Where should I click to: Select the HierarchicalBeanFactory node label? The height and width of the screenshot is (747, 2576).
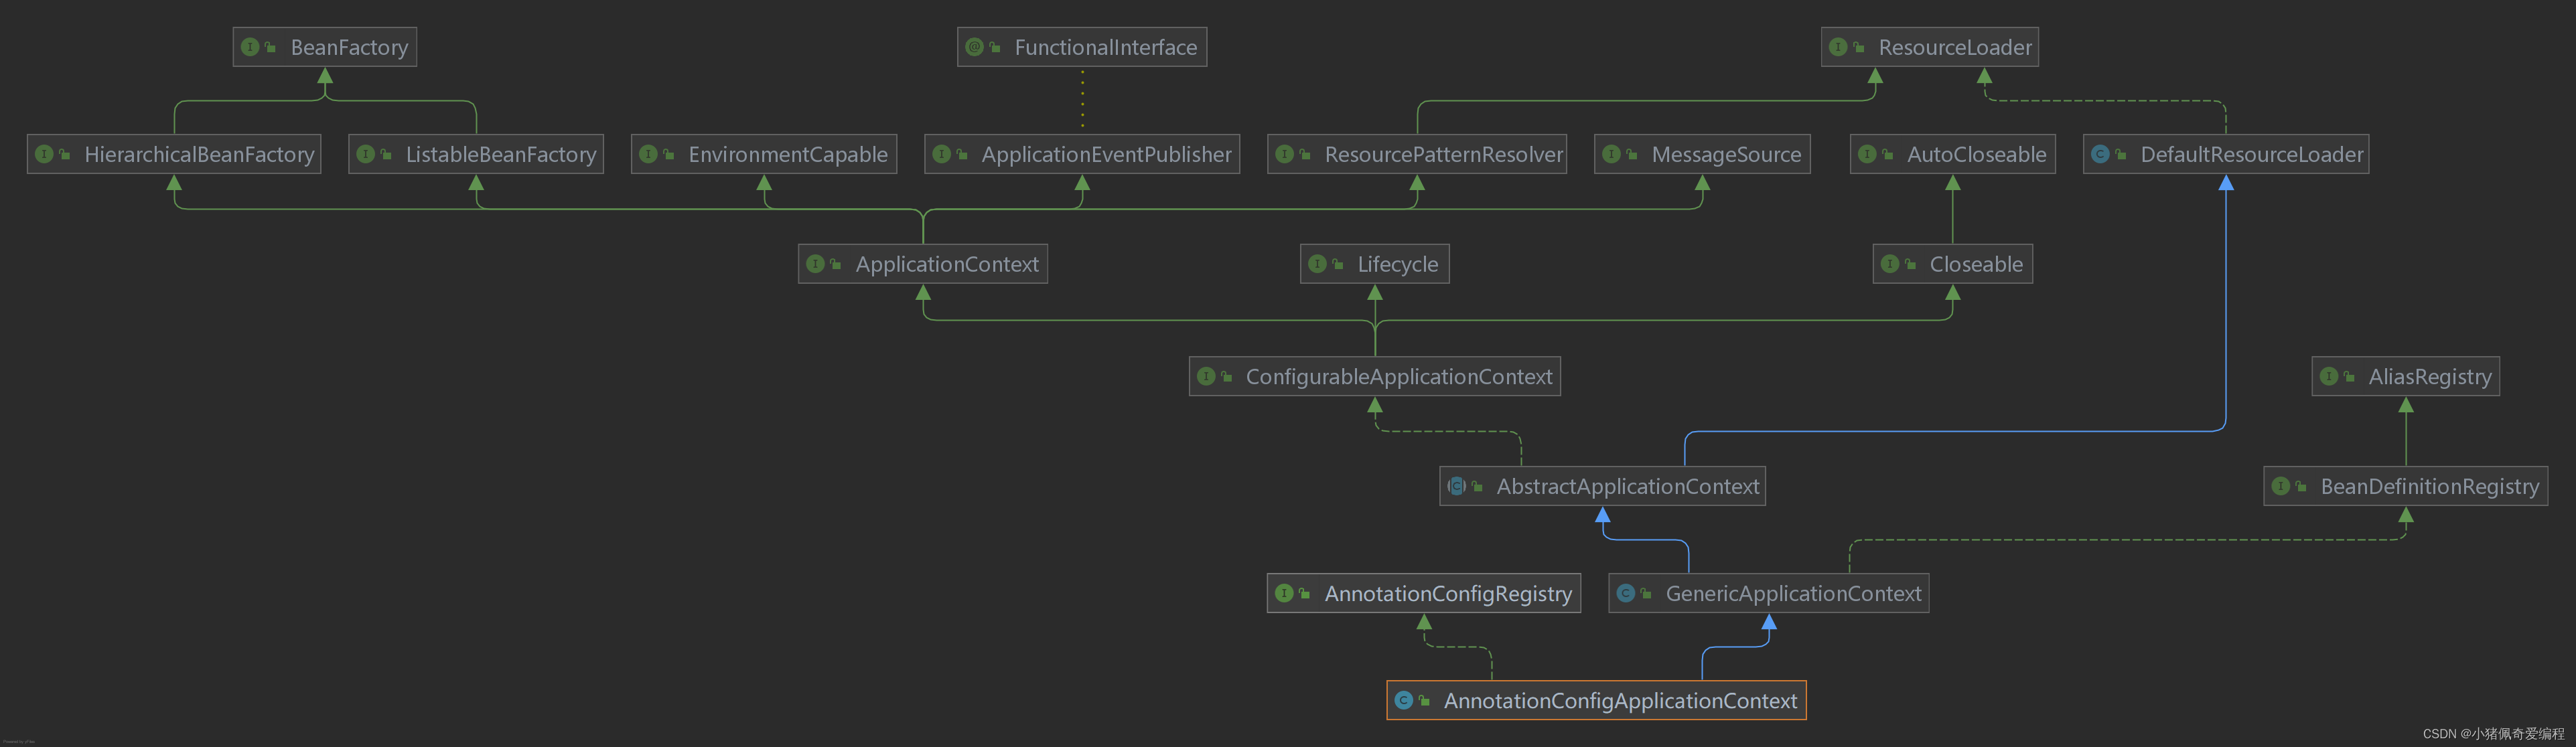(199, 154)
